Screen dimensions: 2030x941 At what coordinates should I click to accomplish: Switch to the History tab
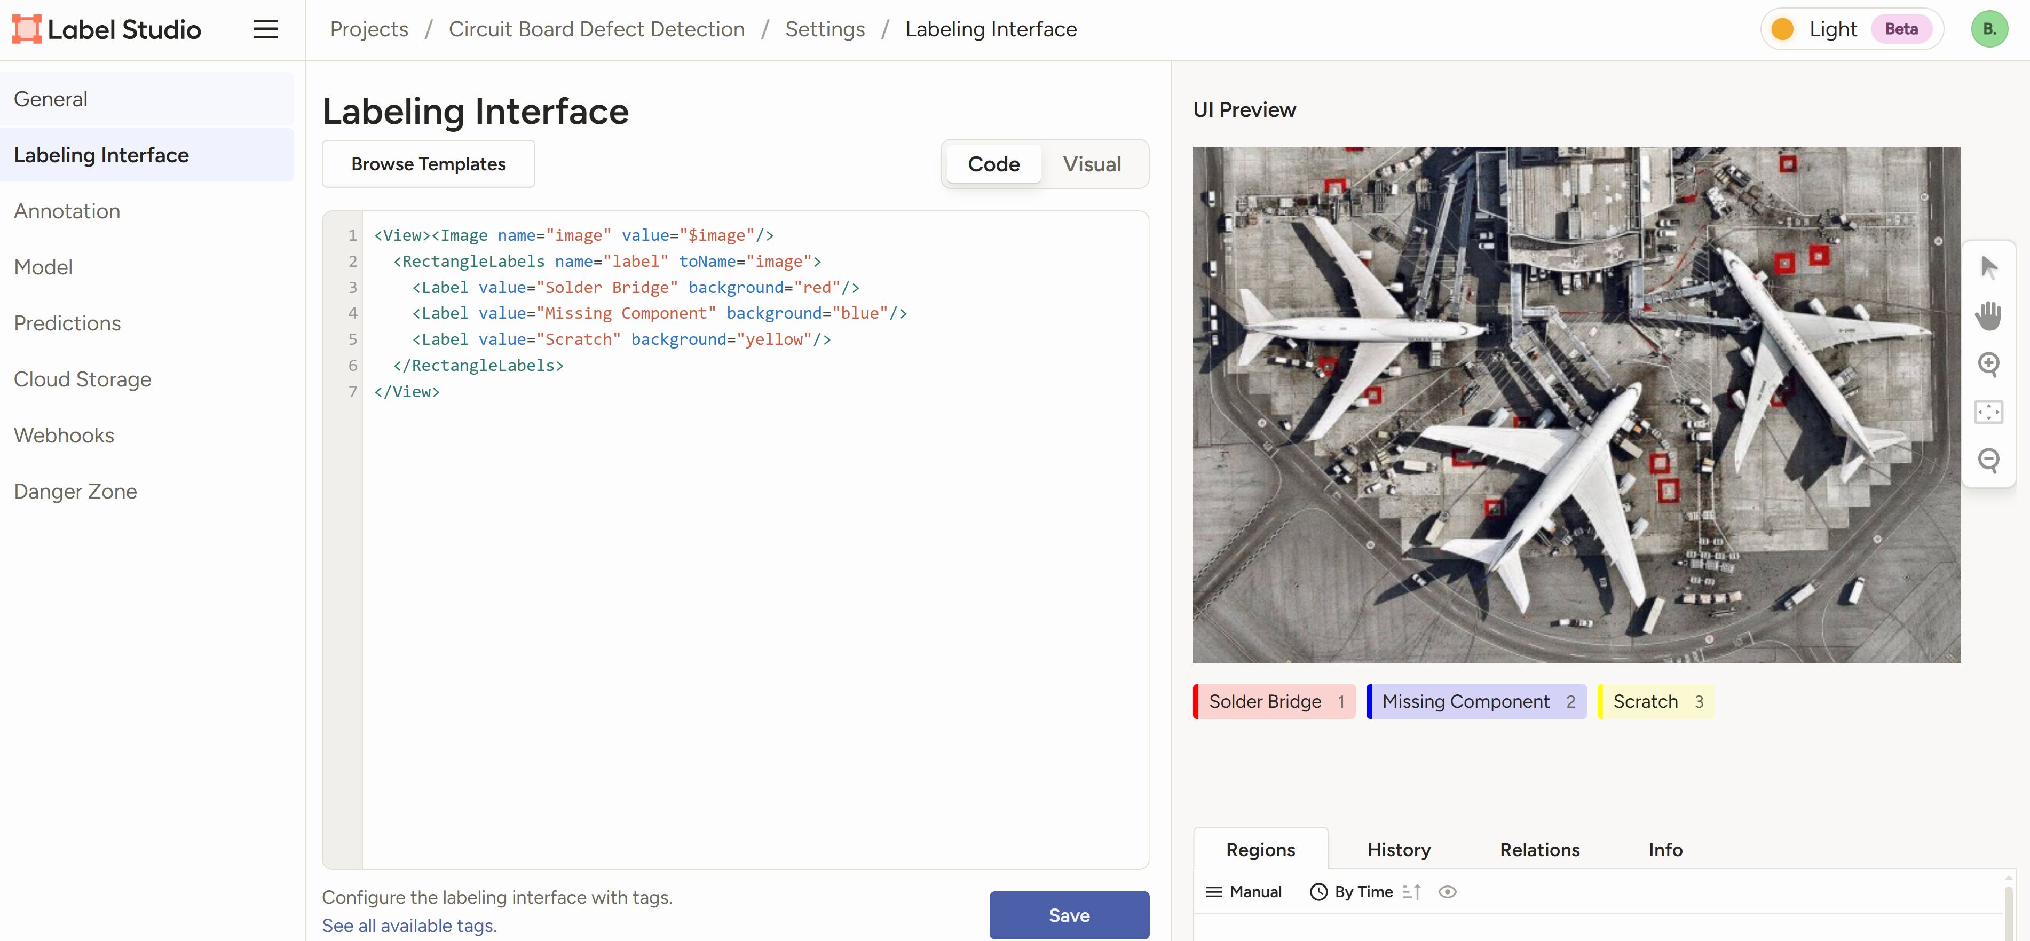point(1399,850)
